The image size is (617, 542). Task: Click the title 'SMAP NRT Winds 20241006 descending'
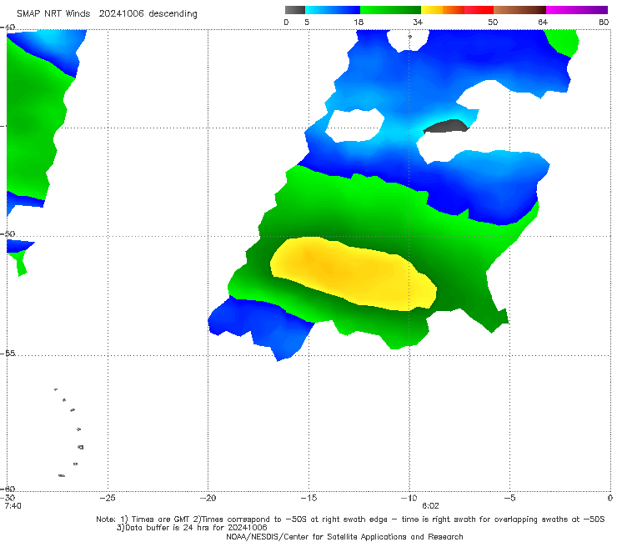107,14
